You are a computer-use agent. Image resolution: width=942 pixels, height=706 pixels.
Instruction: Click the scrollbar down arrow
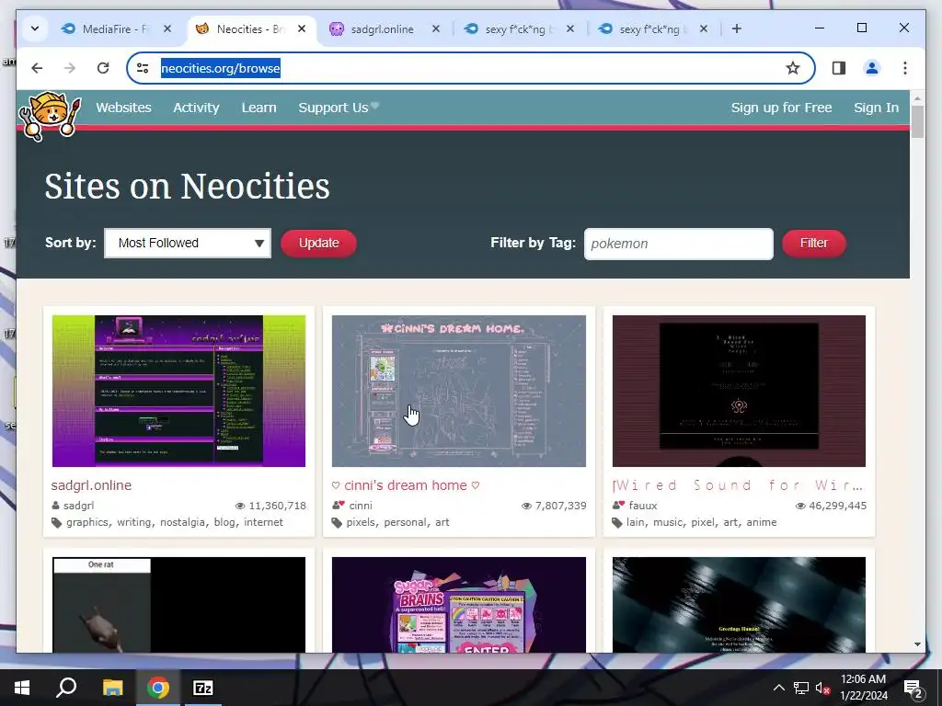pos(917,644)
